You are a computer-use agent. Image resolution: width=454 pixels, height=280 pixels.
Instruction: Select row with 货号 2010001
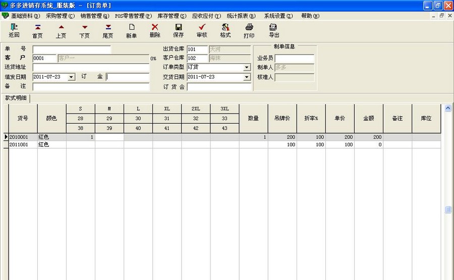224,137
